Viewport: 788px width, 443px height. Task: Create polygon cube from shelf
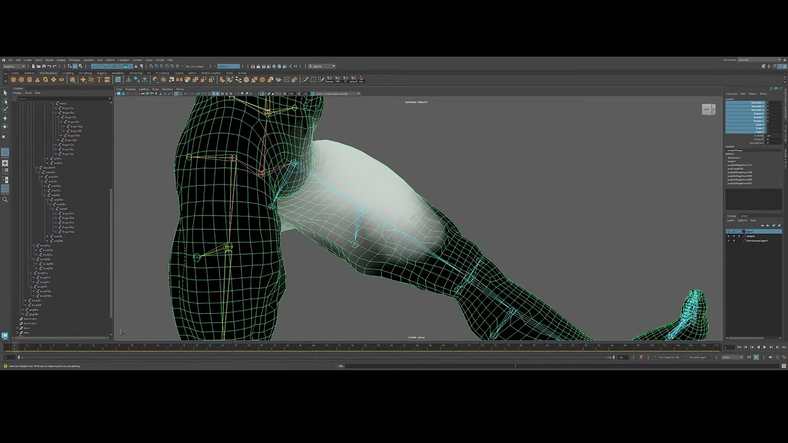click(x=21, y=79)
